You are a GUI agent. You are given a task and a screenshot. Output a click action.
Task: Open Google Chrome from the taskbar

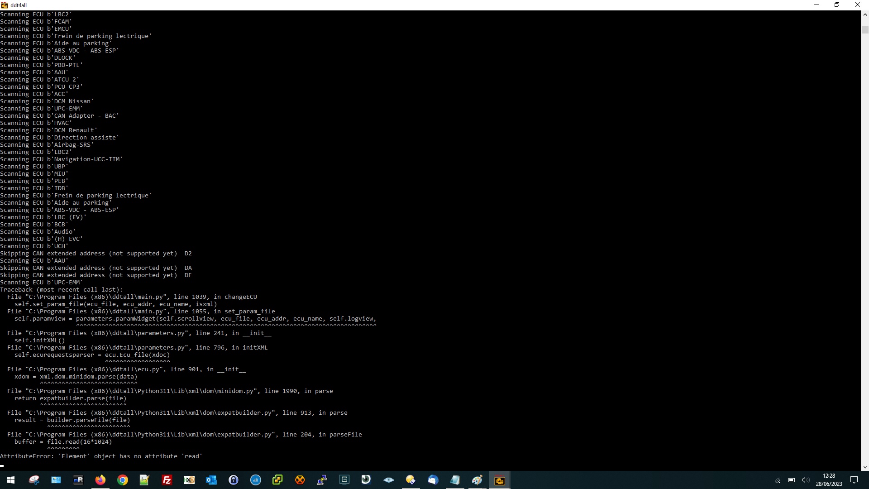[x=123, y=480]
